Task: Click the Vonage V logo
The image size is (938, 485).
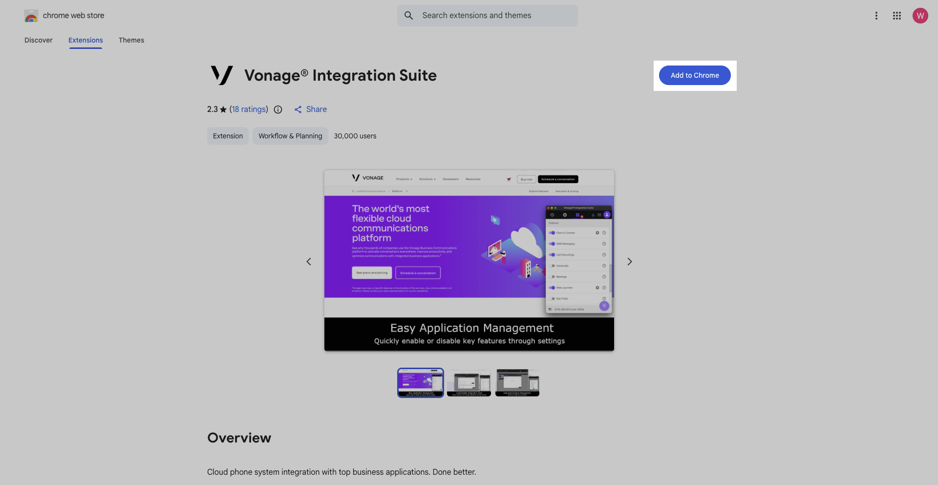Action: [x=222, y=75]
